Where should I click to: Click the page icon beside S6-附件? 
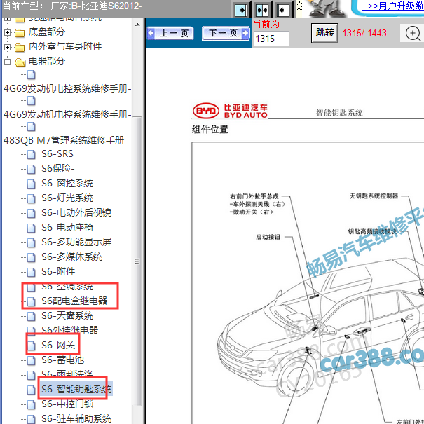32,272
